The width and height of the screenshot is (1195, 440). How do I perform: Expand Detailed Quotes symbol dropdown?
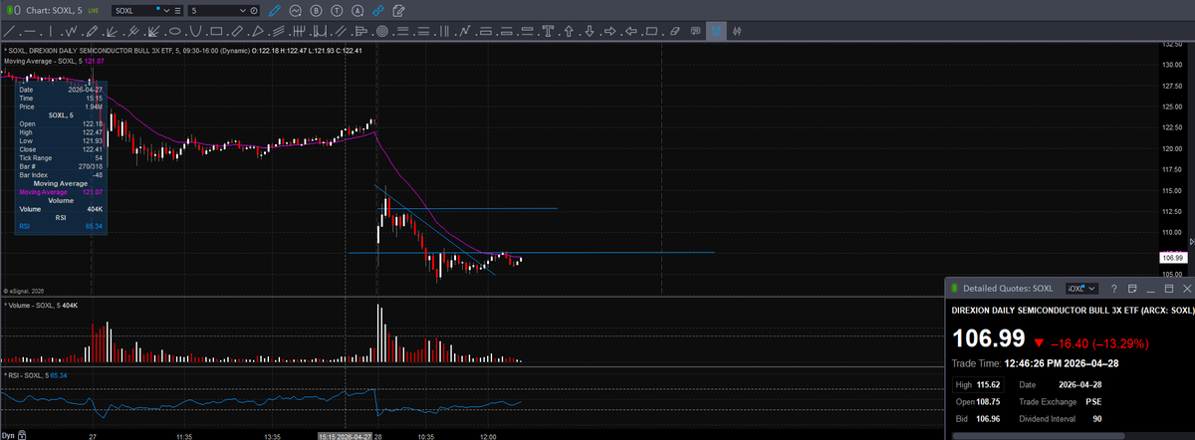[x=1091, y=289]
